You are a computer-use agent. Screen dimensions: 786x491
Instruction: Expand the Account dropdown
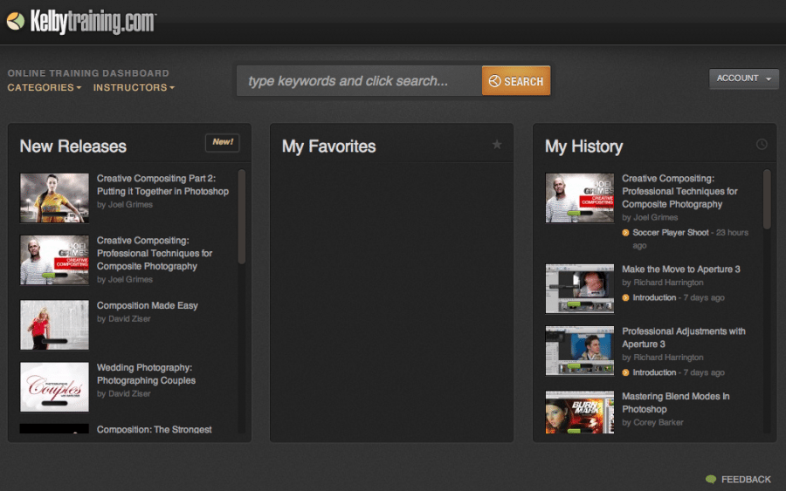pyautogui.click(x=744, y=78)
